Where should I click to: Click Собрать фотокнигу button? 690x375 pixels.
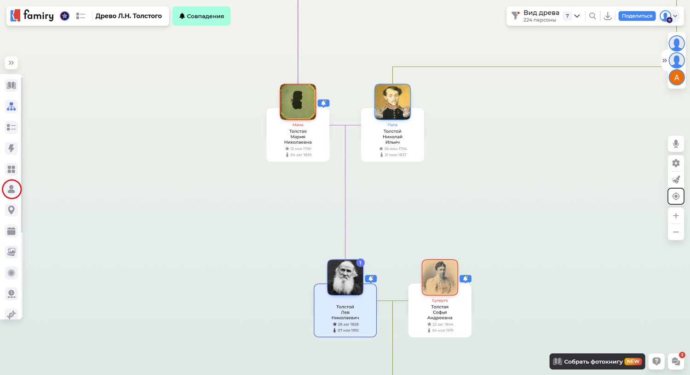pos(597,362)
